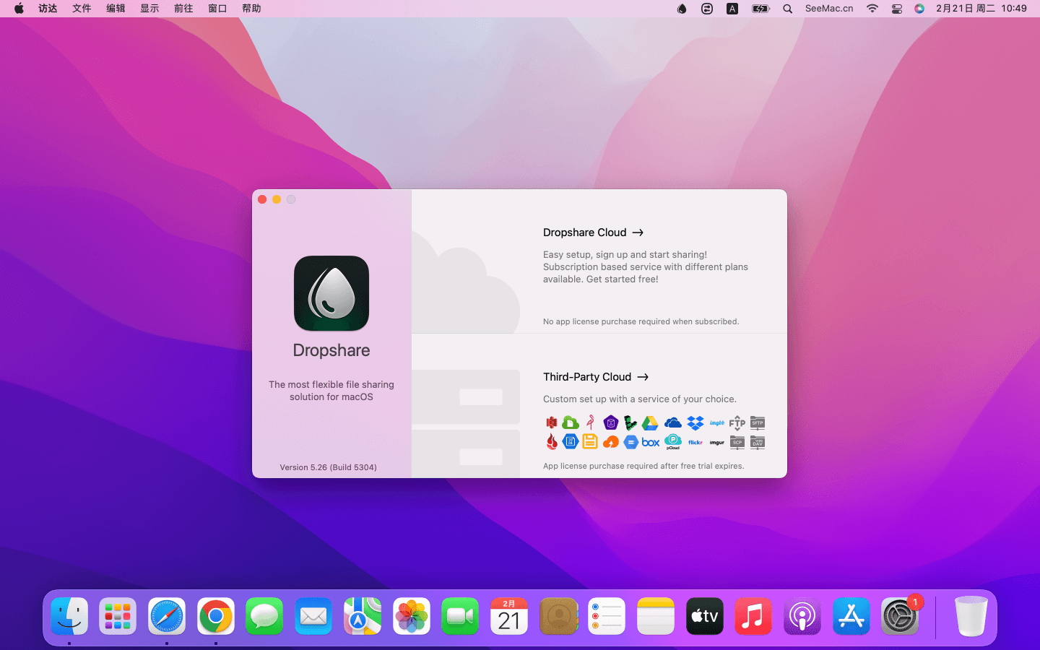Open the Third-Party Cloud setup link
The image size is (1040, 650).
(x=596, y=377)
